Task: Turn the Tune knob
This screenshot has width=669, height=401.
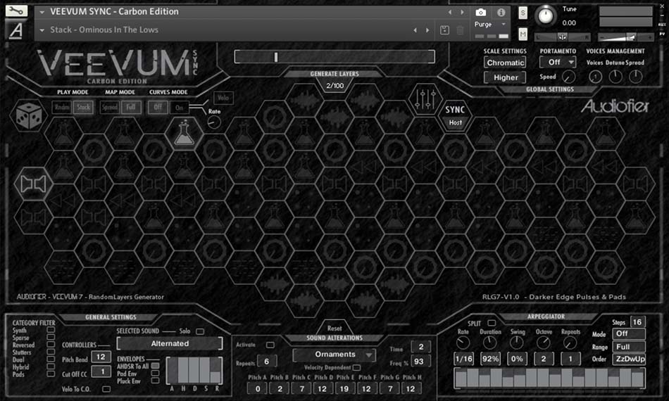Action: click(545, 15)
